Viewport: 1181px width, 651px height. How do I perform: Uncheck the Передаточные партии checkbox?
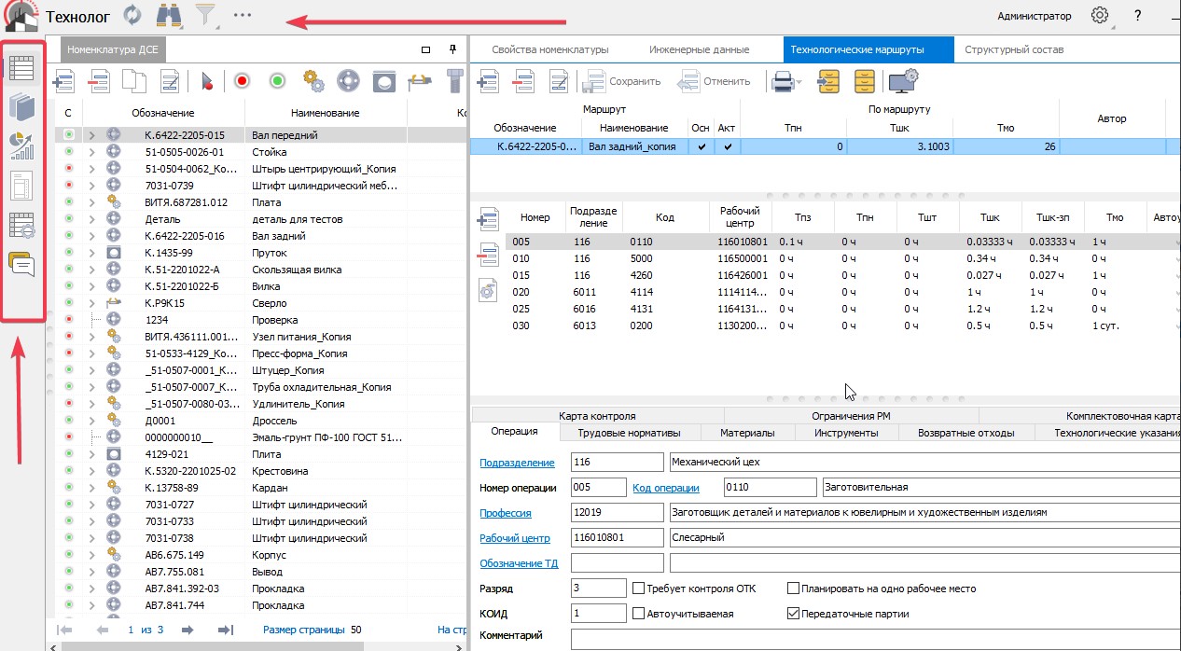(794, 614)
